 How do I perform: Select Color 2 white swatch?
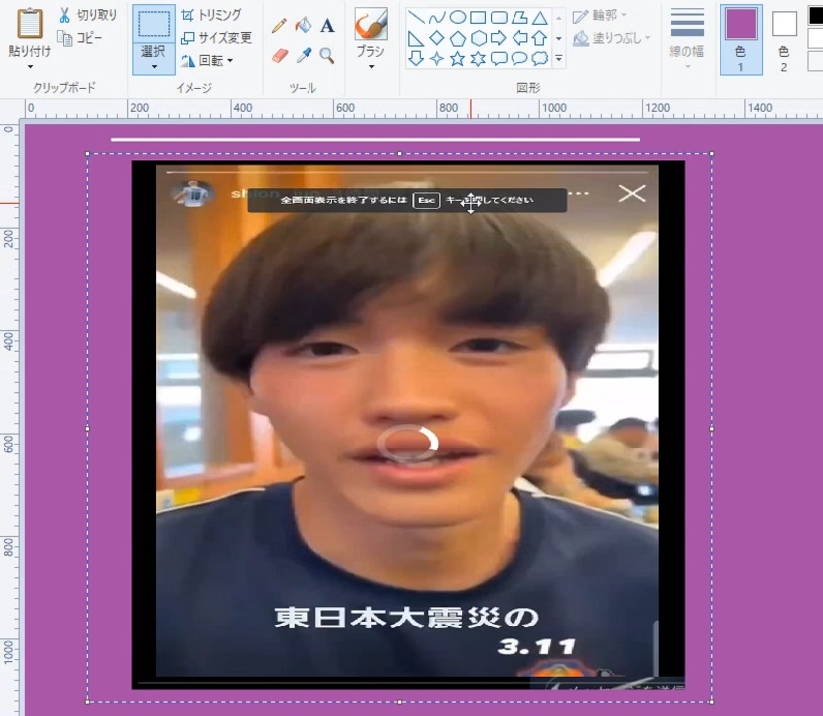coord(784,24)
